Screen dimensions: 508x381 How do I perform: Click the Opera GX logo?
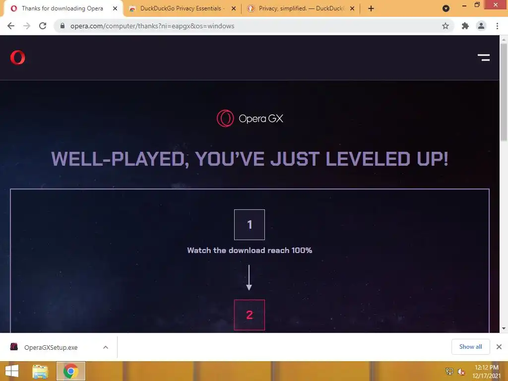tap(250, 118)
